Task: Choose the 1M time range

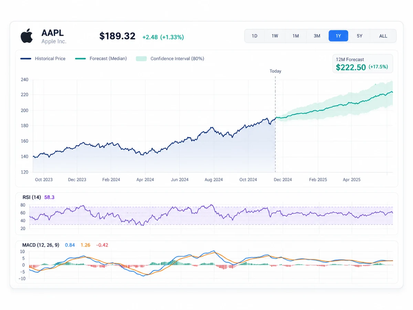Action: (296, 36)
